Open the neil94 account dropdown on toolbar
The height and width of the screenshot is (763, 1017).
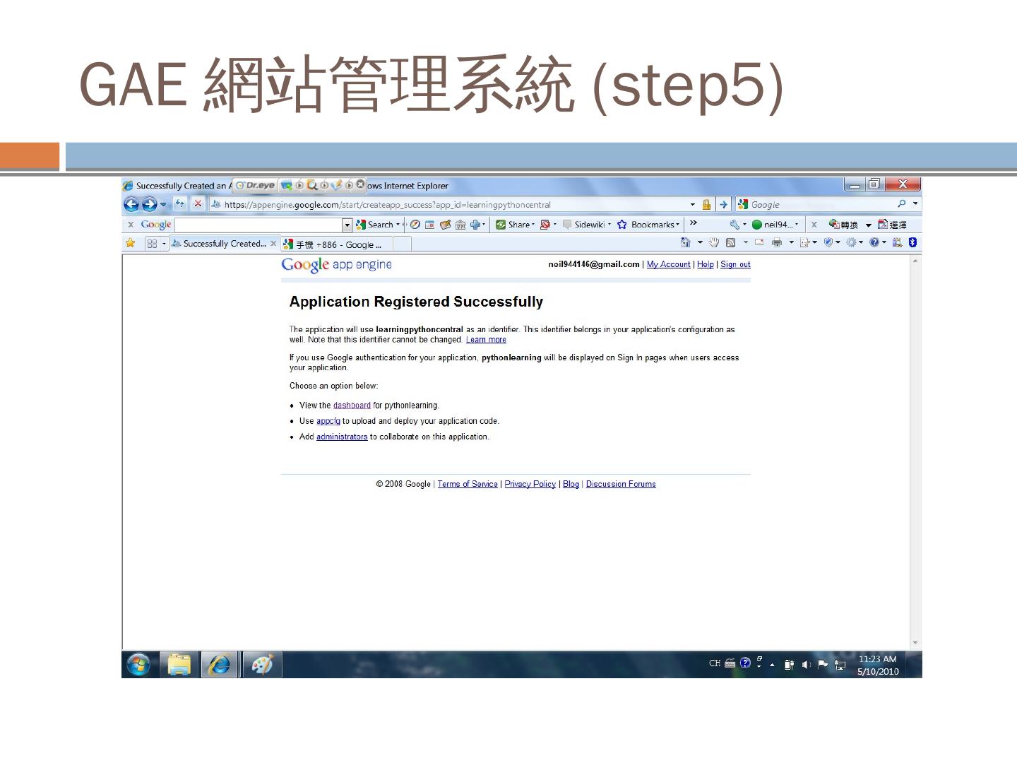coord(775,225)
